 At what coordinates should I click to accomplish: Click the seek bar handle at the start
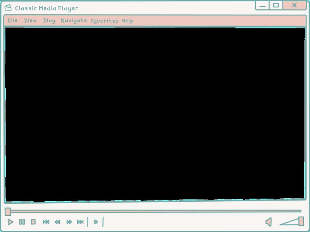click(x=8, y=211)
